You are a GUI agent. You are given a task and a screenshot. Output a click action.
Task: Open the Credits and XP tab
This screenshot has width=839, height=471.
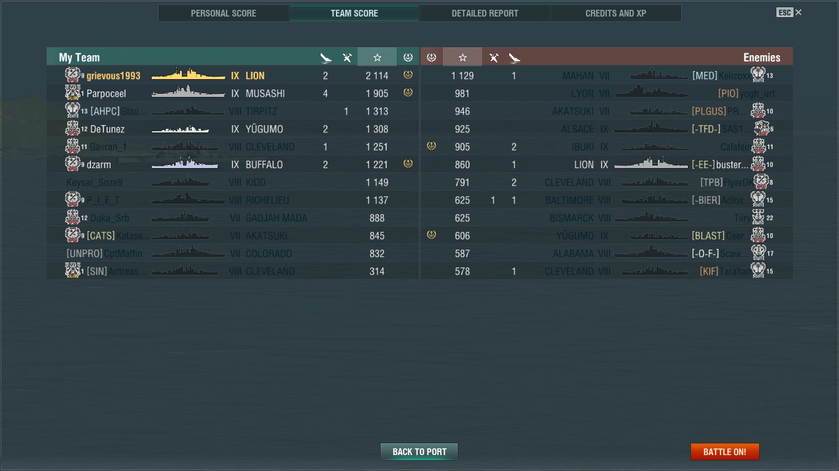tap(616, 13)
